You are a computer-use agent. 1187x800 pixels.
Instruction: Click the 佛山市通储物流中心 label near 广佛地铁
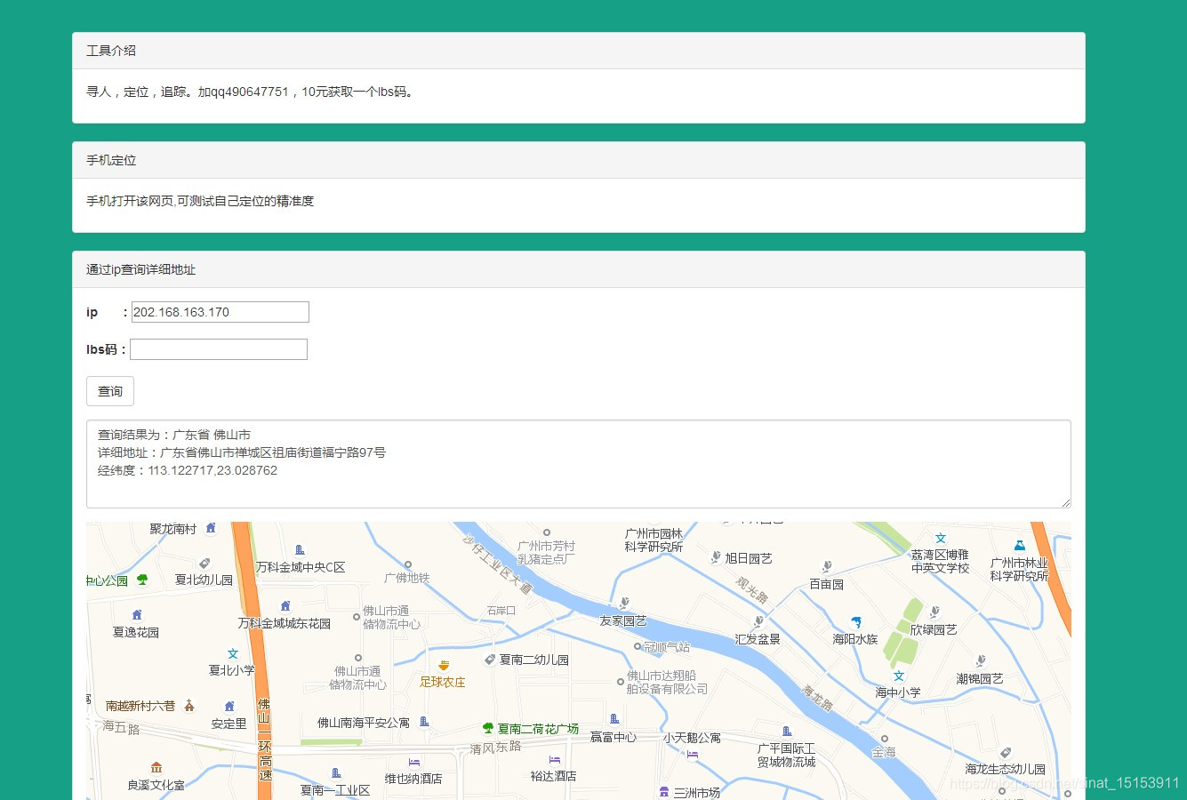tap(391, 618)
